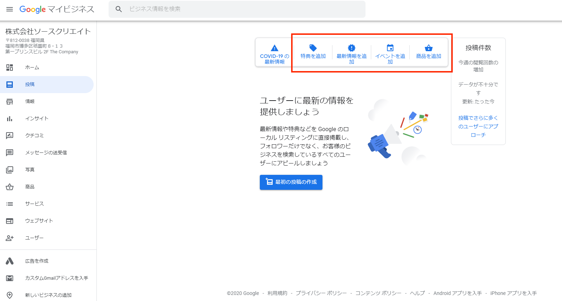Open Android アプリを入手 link
Image resolution: width=562 pixels, height=301 pixels.
click(x=458, y=293)
